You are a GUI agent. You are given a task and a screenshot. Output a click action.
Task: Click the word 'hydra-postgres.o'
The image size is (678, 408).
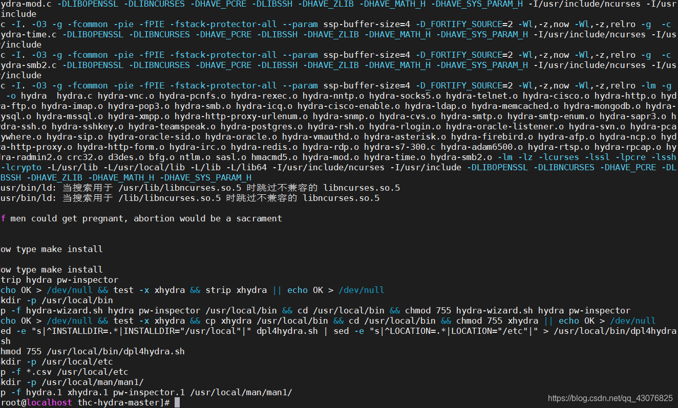pyautogui.click(x=262, y=127)
